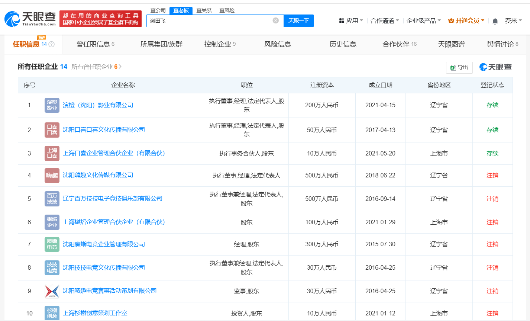Image resolution: width=530 pixels, height=321 pixels.
Task: Expand 企业级产品 dropdown menu
Action: pyautogui.click(x=423, y=21)
